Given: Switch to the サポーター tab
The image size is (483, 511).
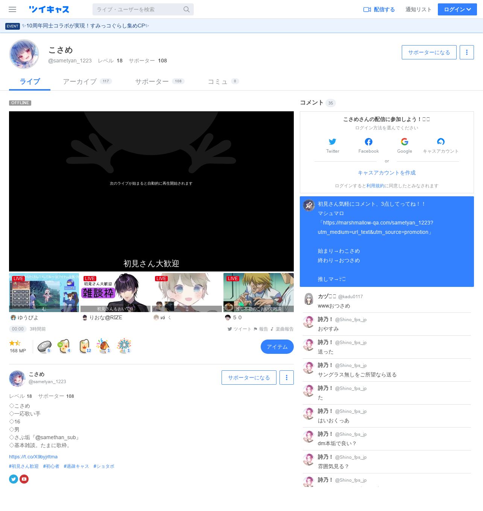Looking at the screenshot, I should click(159, 82).
